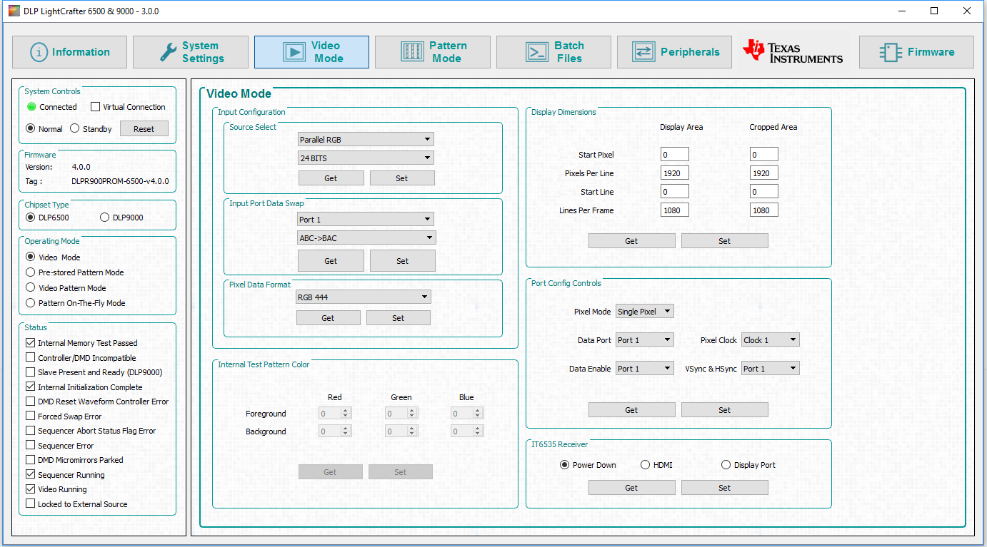Open the ABC->BAC swap dropdown
This screenshot has width=987, height=547.
(367, 238)
